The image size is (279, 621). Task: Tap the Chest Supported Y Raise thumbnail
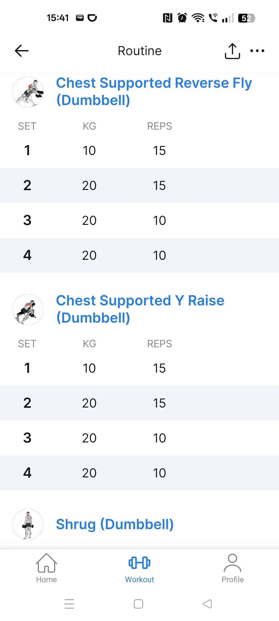(28, 309)
